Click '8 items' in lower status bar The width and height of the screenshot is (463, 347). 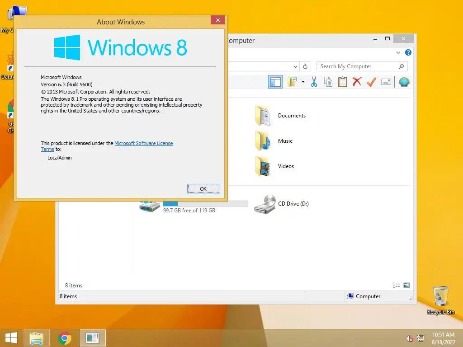click(68, 296)
